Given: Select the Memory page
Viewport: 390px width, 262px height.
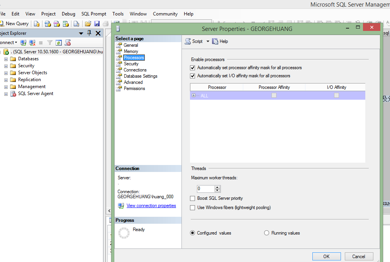Looking at the screenshot, I should tap(131, 51).
